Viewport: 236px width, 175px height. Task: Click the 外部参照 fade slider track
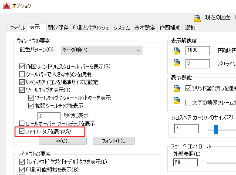(x=222, y=163)
